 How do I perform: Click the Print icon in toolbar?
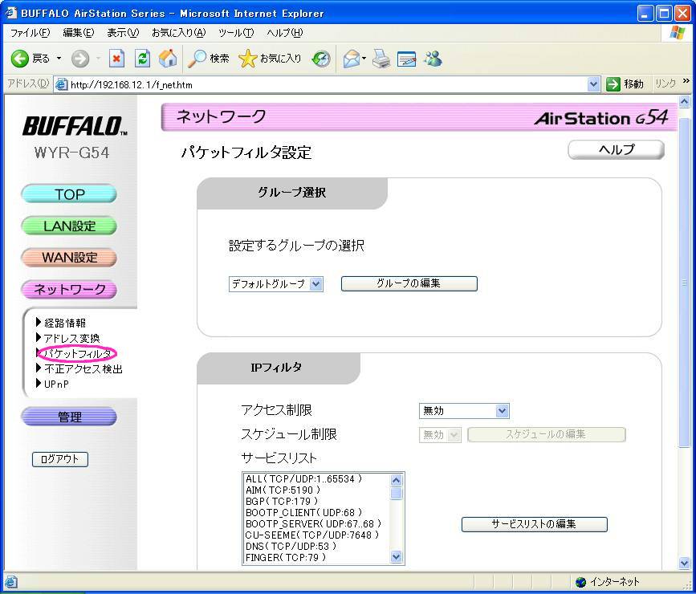381,59
